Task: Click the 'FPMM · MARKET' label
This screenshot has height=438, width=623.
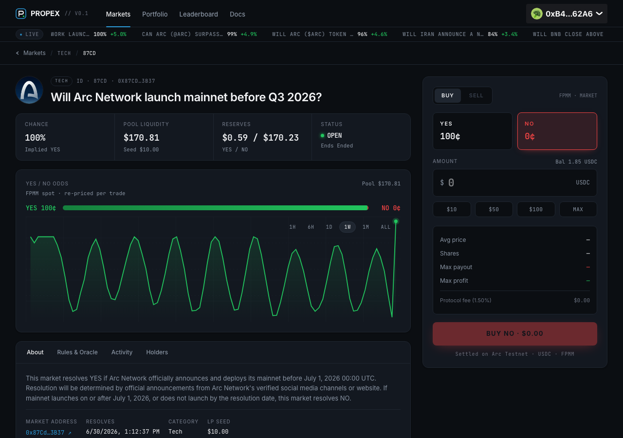Action: coord(578,96)
